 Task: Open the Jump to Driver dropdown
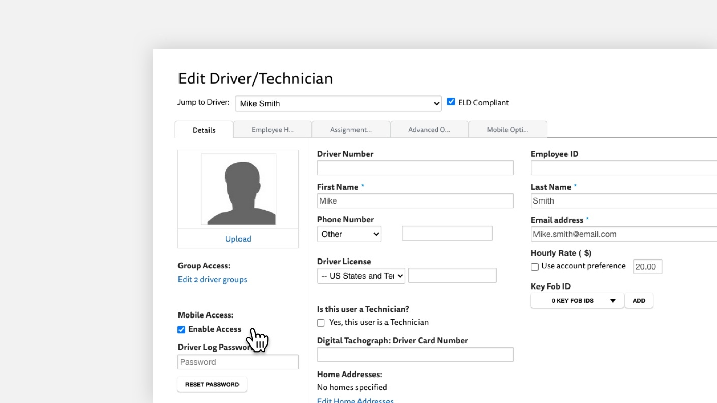(x=338, y=103)
